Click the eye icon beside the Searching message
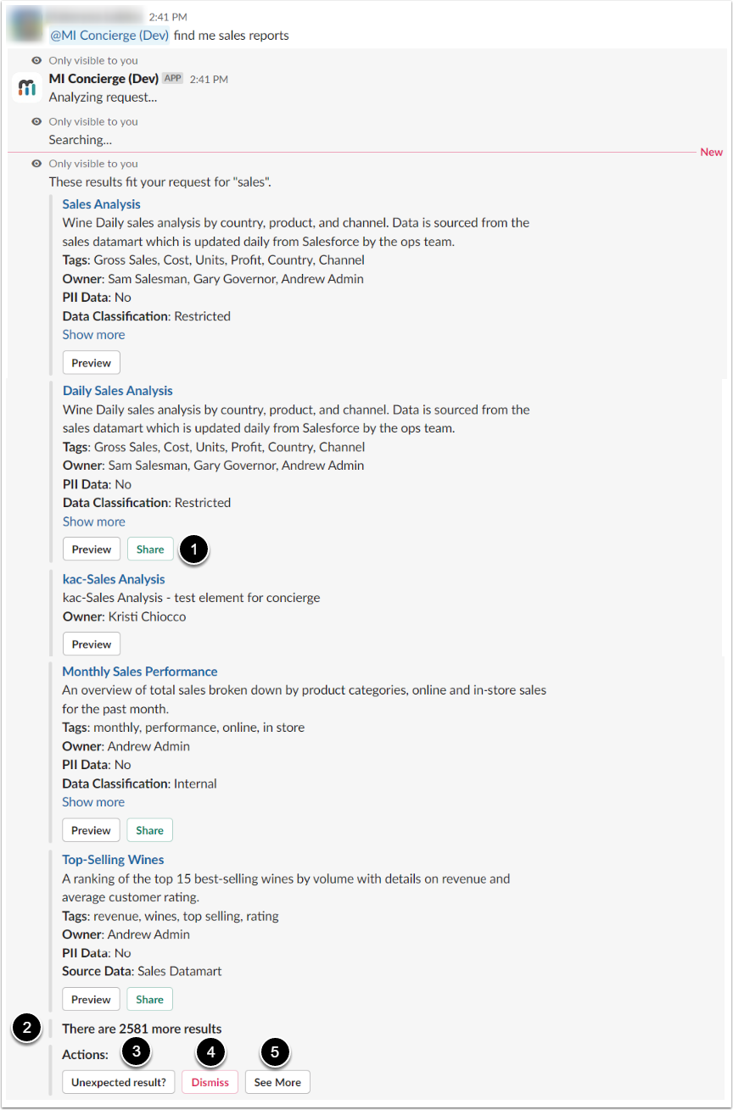This screenshot has width=733, height=1110. (x=36, y=122)
